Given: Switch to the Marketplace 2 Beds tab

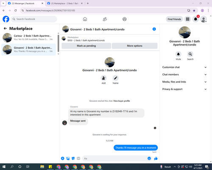Looking at the screenshot, I should pos(65,3).
